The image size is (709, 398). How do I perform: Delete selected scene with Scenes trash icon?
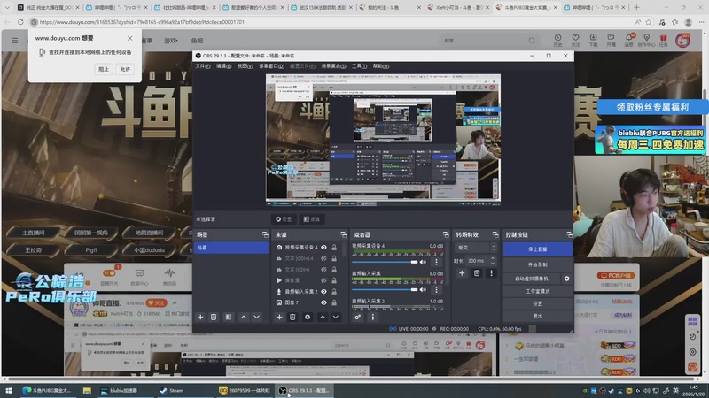point(214,318)
